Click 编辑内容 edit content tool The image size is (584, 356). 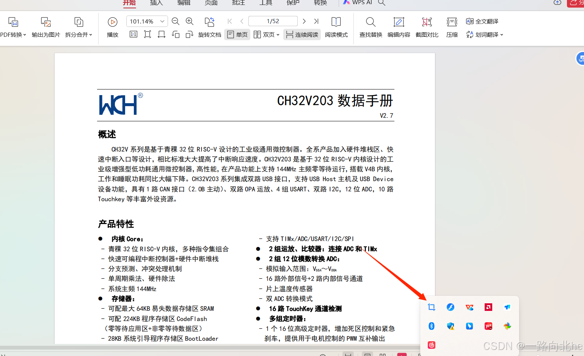[x=399, y=27]
